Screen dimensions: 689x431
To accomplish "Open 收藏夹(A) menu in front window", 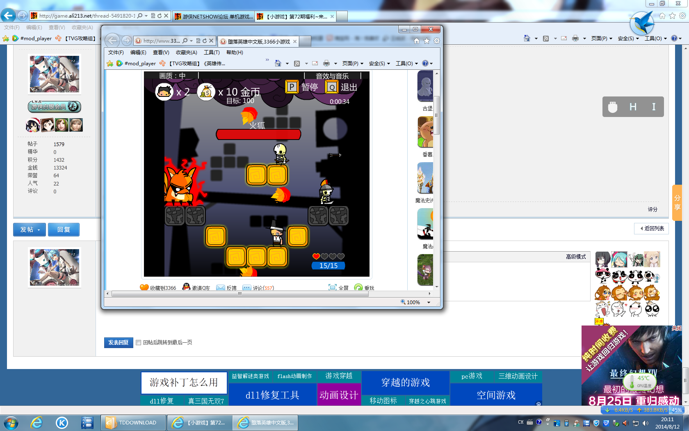I will pos(186,52).
